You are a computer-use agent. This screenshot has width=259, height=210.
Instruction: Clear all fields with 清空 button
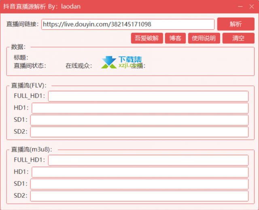[238, 38]
